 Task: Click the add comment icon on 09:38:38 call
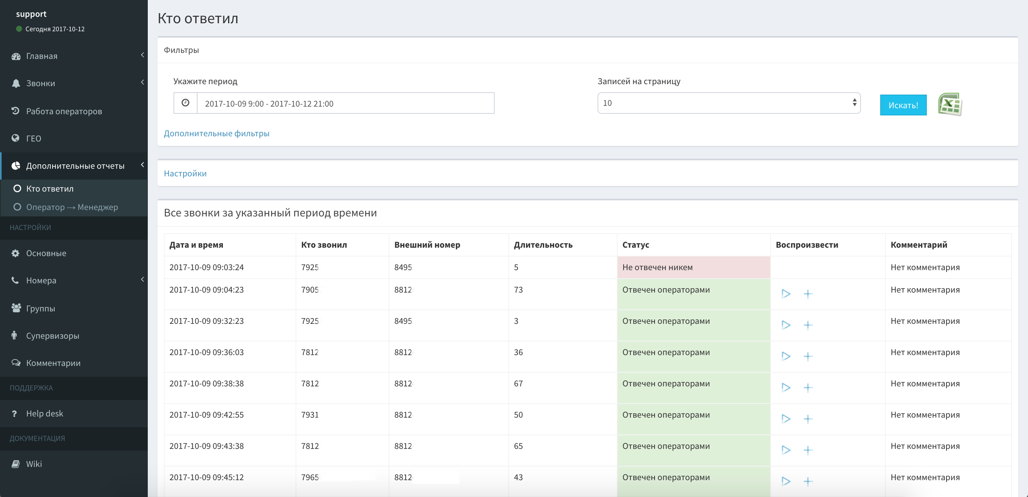tap(808, 386)
